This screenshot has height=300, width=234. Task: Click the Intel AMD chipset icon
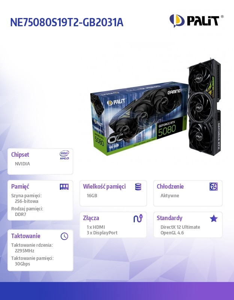point(64,155)
